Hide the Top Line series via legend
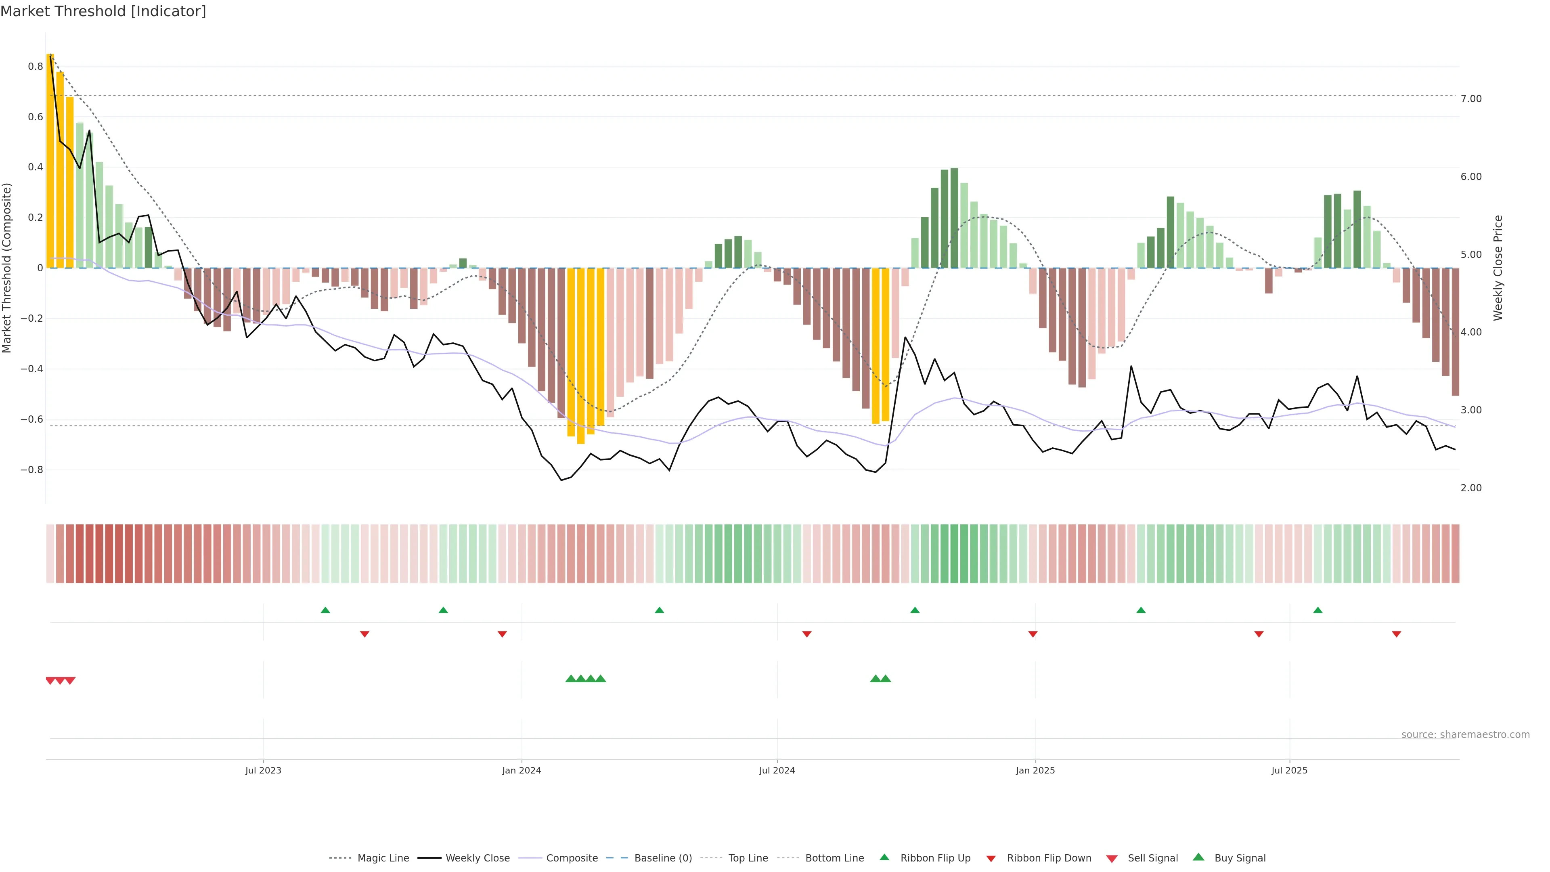 [x=748, y=858]
